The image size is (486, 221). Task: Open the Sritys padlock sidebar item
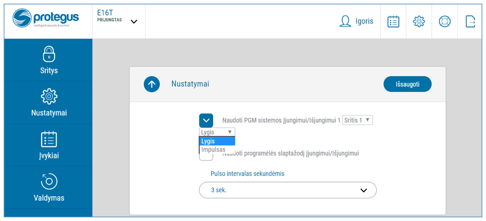[x=49, y=60]
